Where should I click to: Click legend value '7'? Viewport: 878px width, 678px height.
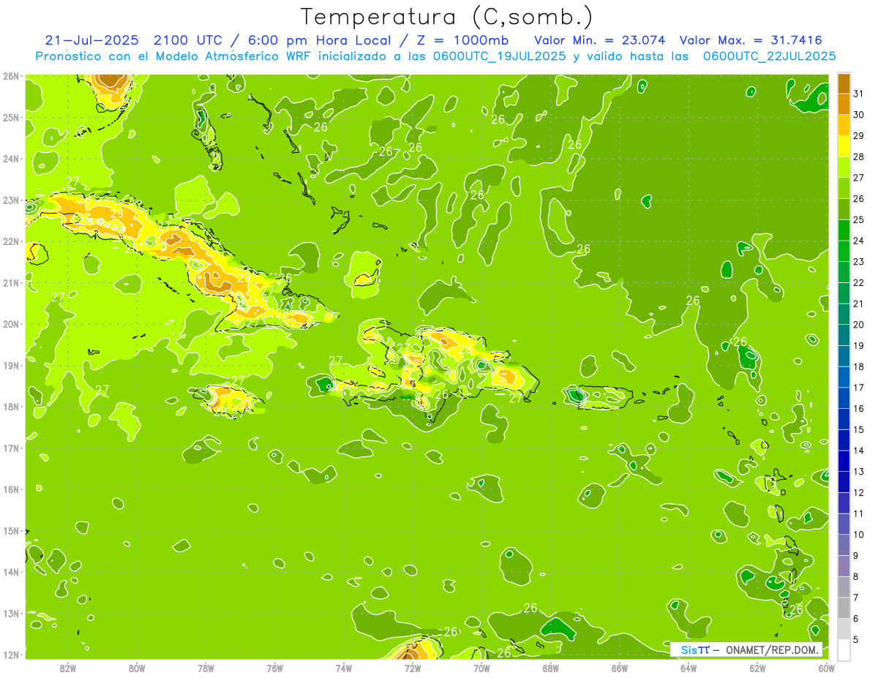point(856,598)
